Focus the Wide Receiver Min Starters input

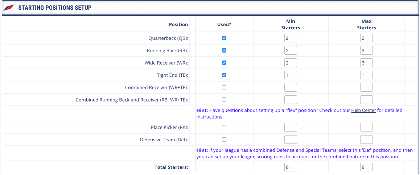291,63
